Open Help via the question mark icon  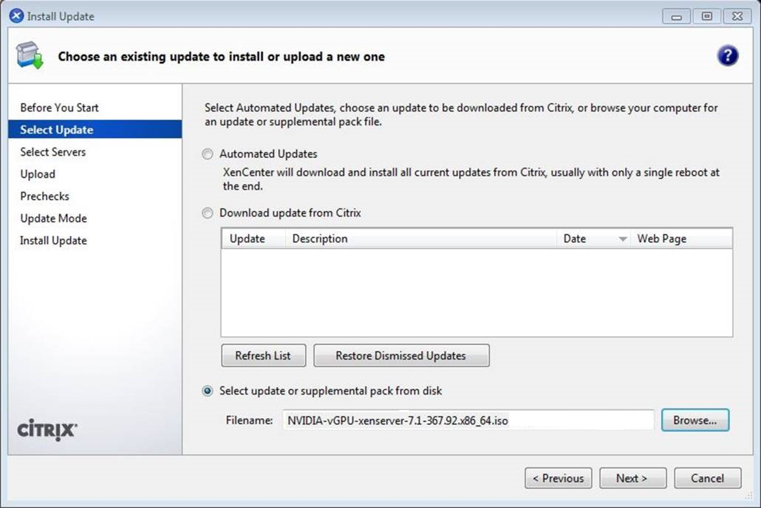pos(727,55)
